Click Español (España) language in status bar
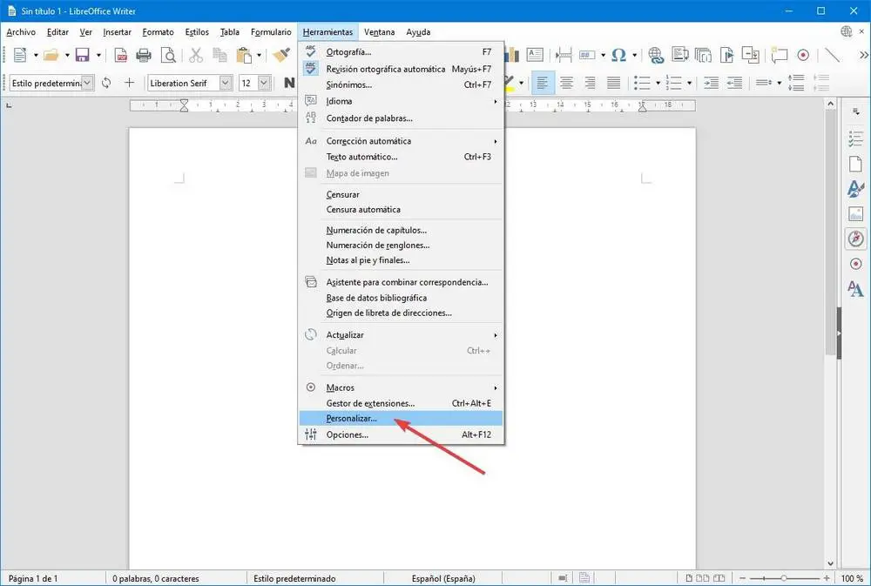The image size is (871, 586). click(x=443, y=578)
